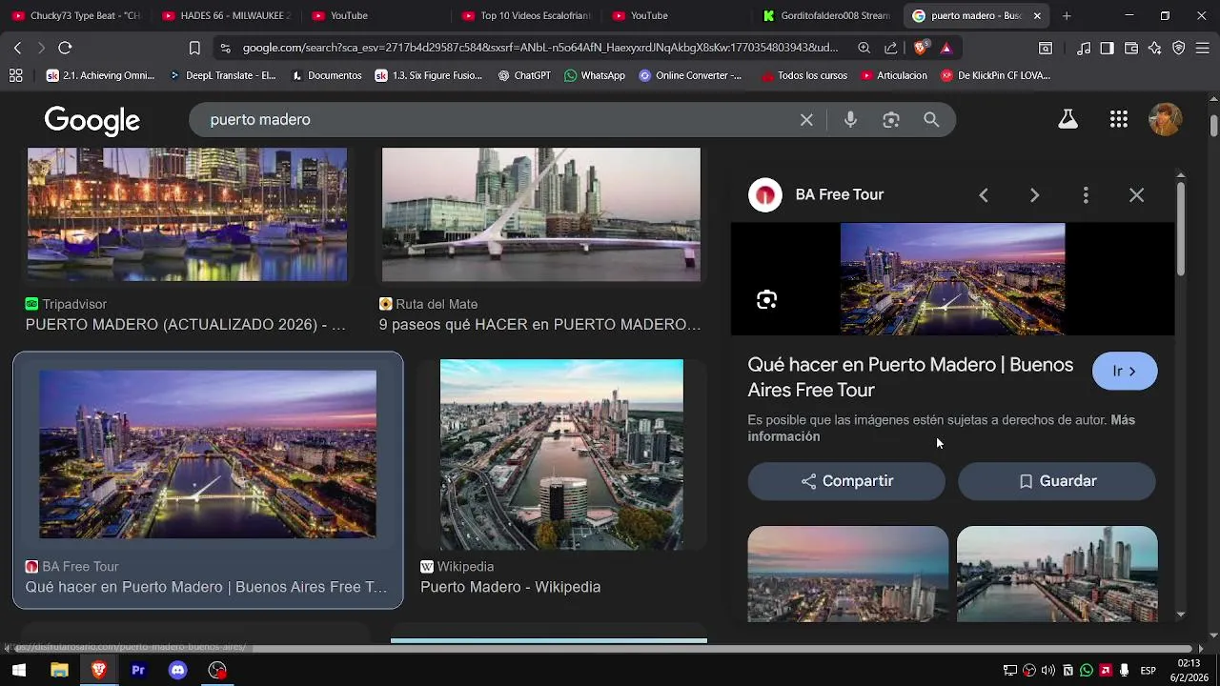Switch to the Chucky73 Type Beat tab
Image resolution: width=1220 pixels, height=686 pixels.
(x=76, y=15)
